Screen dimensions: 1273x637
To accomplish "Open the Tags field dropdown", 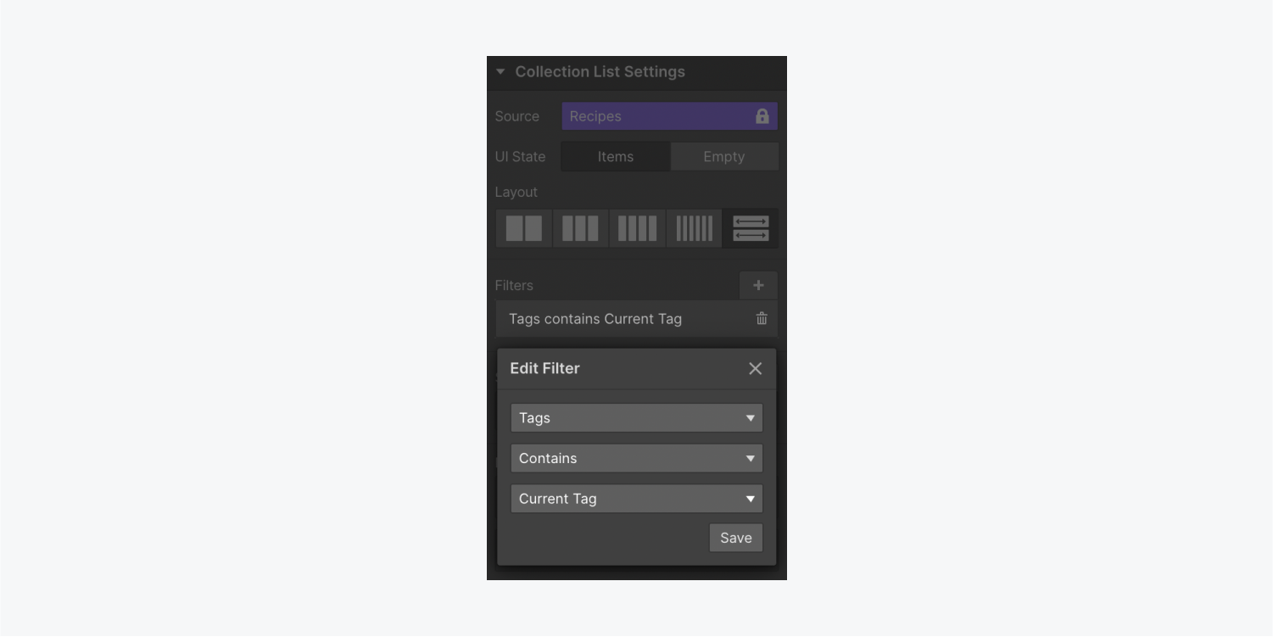I will click(x=637, y=418).
